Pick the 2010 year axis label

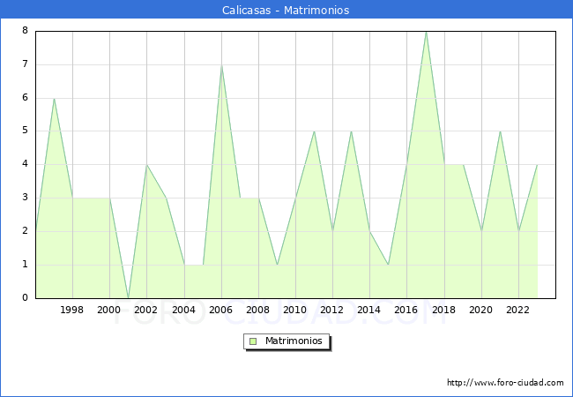(295, 310)
